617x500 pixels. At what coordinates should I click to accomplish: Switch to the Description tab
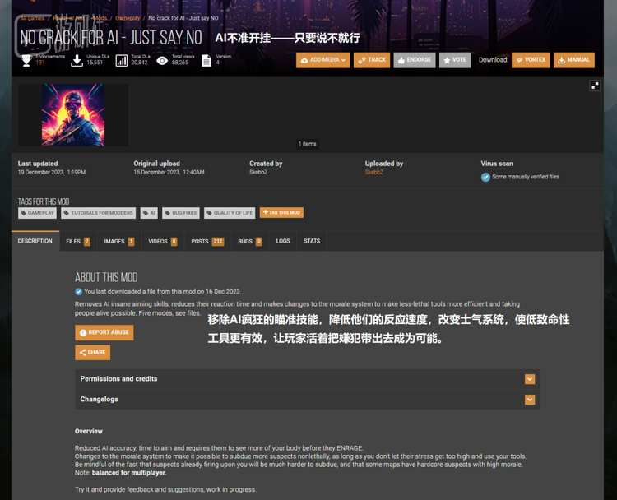(x=35, y=241)
